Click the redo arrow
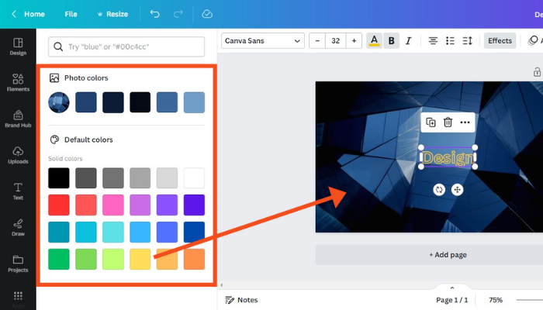The image size is (543, 310). tap(178, 14)
